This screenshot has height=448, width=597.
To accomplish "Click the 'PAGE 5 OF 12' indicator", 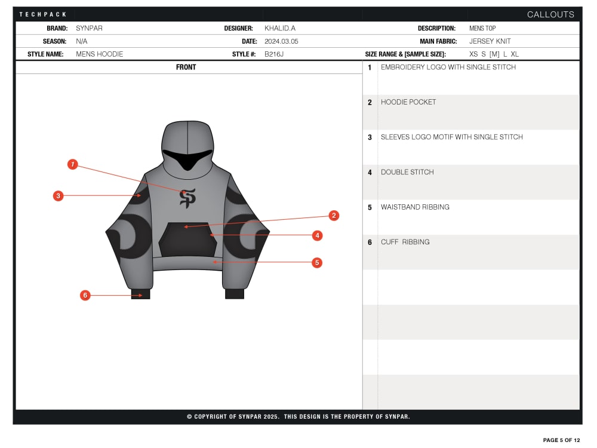I will point(561,440).
